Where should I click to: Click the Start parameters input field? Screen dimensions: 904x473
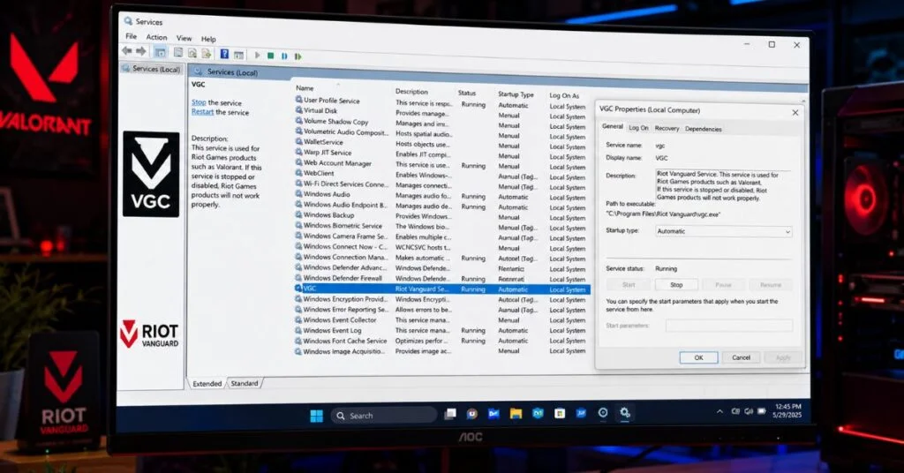click(x=728, y=327)
